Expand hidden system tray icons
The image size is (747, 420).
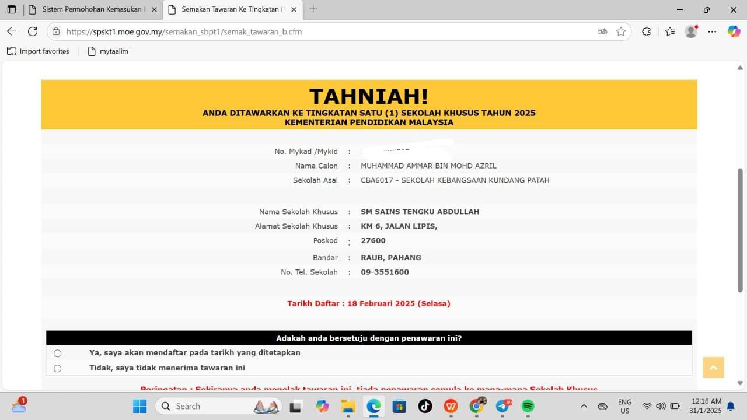point(584,406)
